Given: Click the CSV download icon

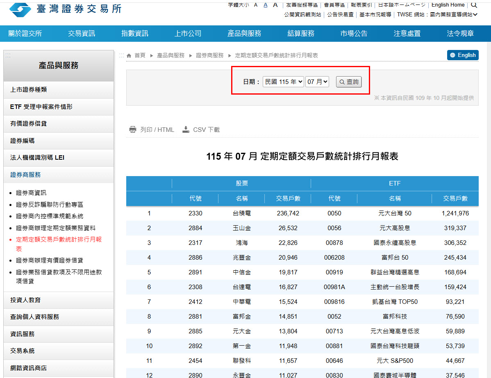Looking at the screenshot, I should tap(186, 129).
